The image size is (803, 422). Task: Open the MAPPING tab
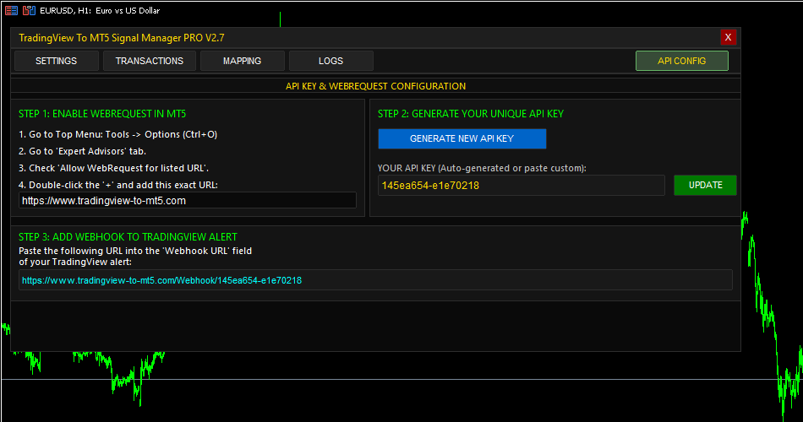(243, 61)
